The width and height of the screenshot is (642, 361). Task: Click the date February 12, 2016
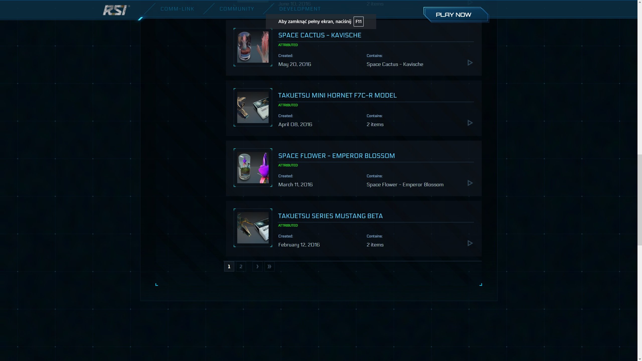point(299,245)
